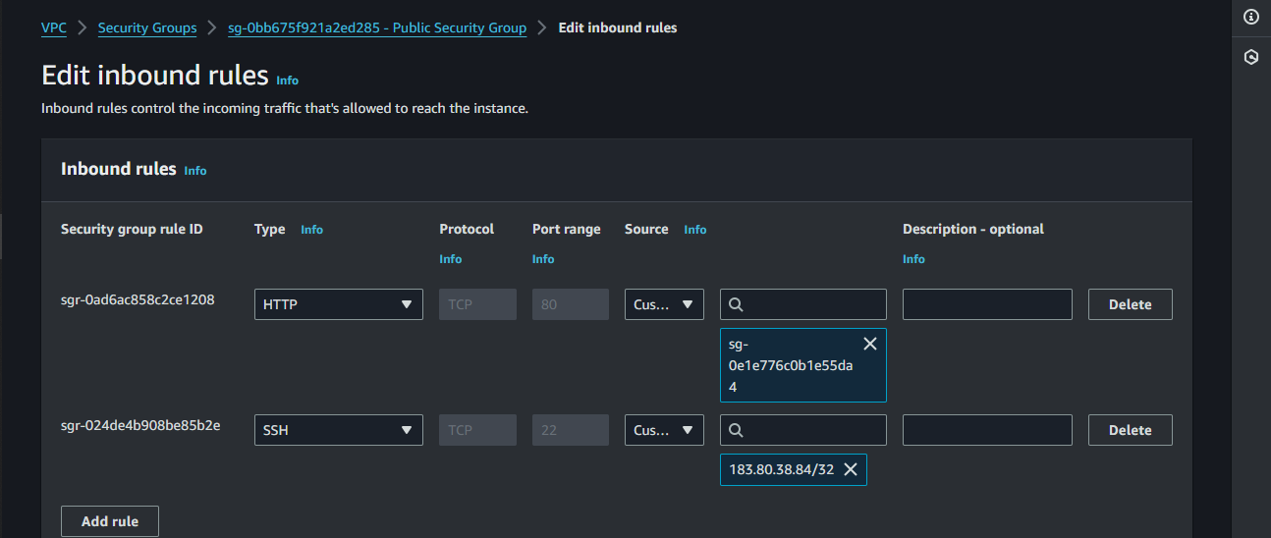The height and width of the screenshot is (538, 1271).
Task: Focus the description field for SSH rule
Action: 987,430
